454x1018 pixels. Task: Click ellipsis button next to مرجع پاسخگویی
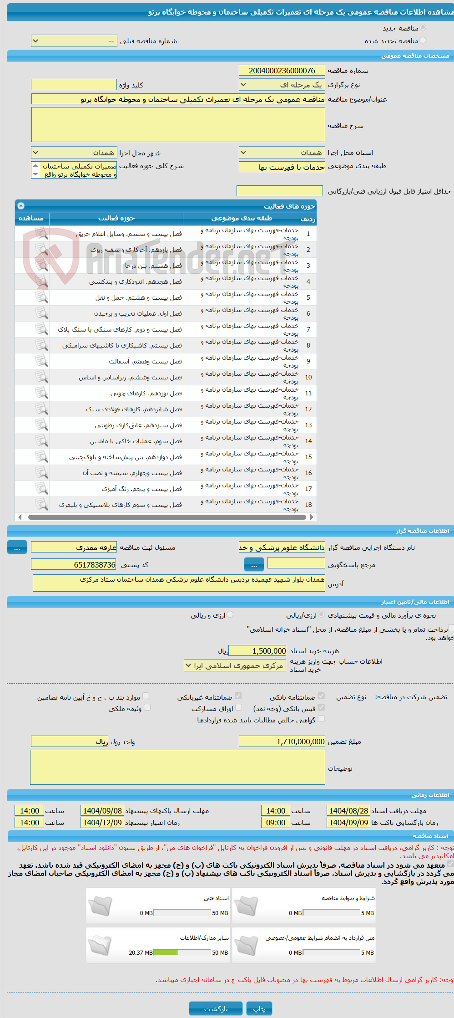tap(254, 565)
